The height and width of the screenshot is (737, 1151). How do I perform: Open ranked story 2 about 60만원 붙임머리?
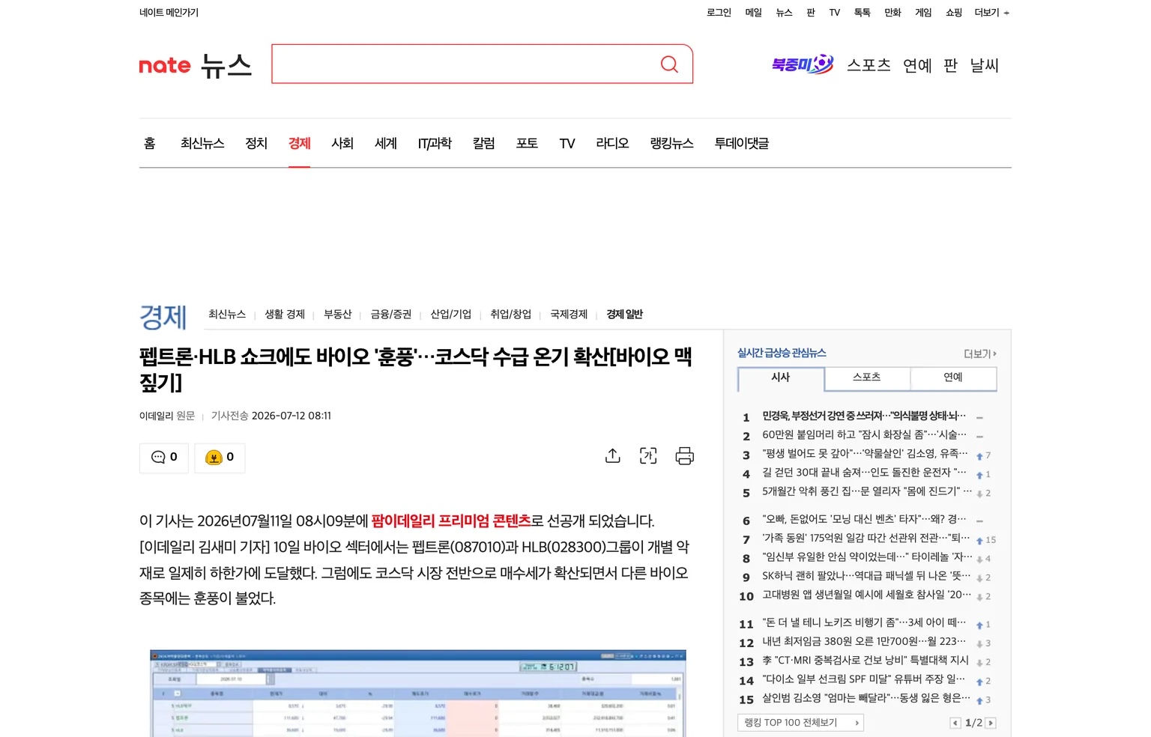[864, 434]
